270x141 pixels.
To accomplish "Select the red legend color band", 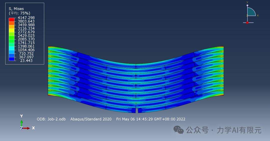I will (x=12, y=20).
